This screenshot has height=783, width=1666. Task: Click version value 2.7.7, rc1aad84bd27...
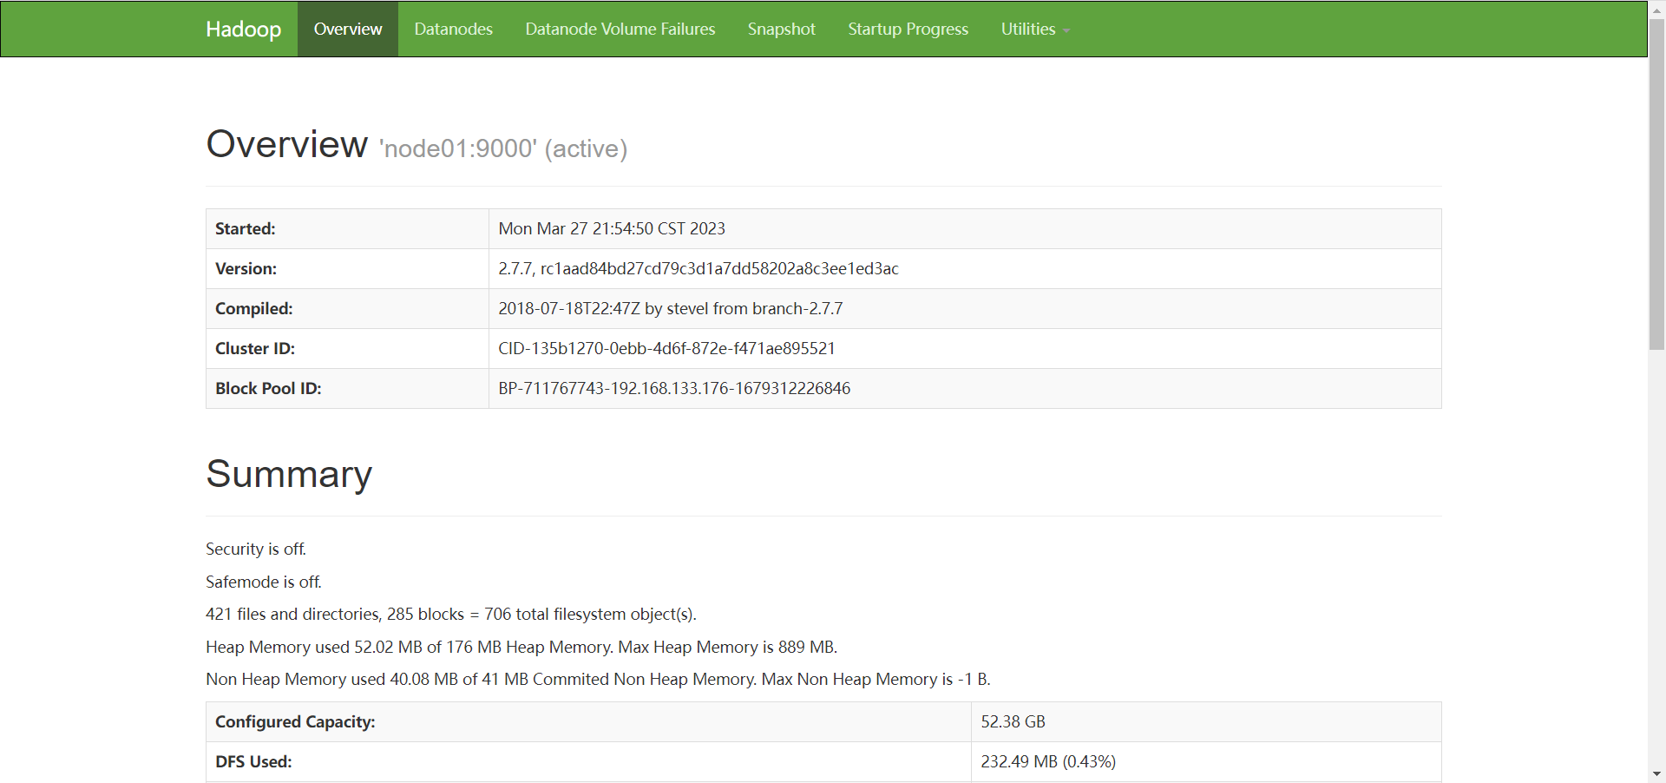tap(699, 269)
